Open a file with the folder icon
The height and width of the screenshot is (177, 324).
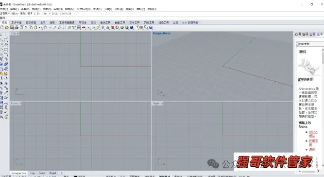7,27
